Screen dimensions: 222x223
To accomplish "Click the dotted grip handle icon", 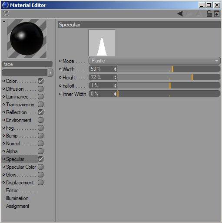I will click(x=6, y=13).
